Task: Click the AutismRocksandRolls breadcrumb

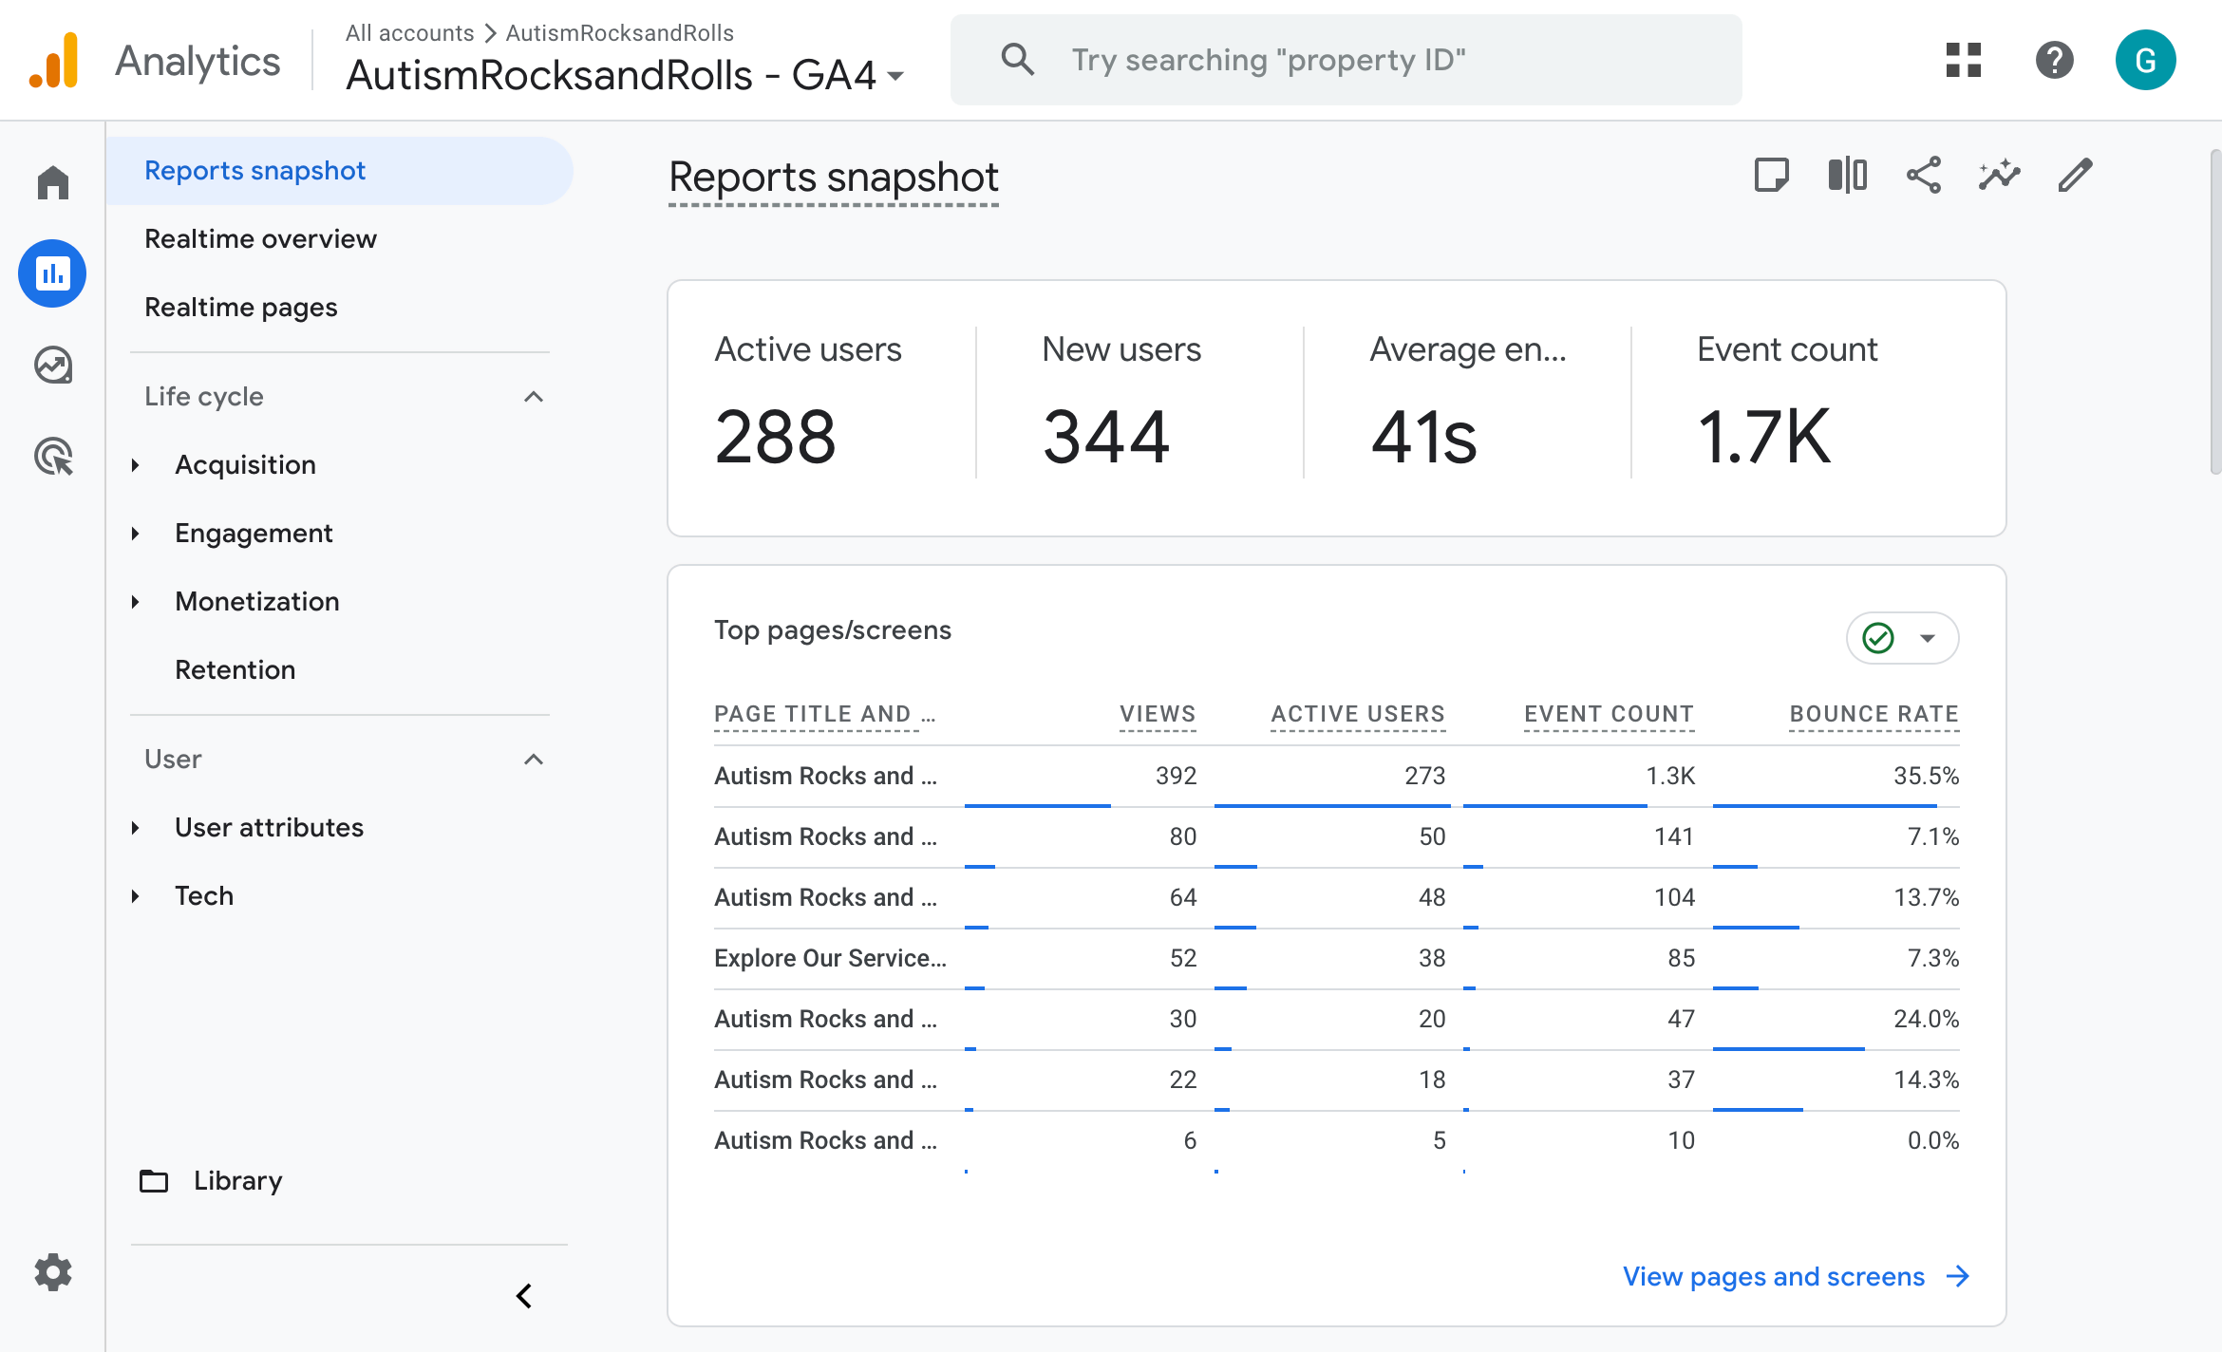Action: [x=620, y=33]
